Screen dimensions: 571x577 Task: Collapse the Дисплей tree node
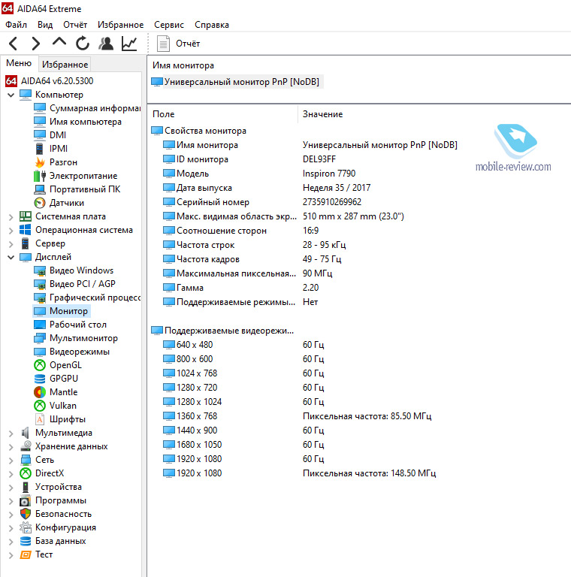[11, 257]
